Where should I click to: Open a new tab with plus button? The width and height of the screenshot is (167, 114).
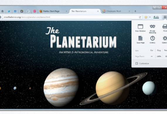[x=135, y=11]
